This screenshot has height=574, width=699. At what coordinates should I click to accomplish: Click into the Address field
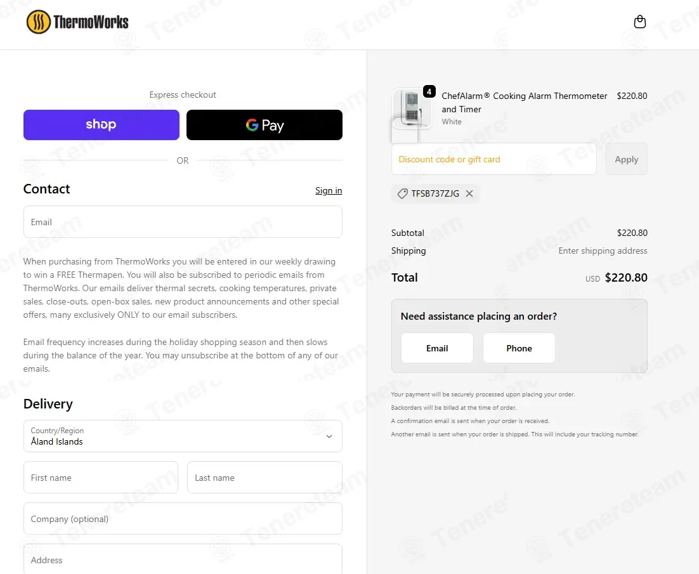click(x=183, y=559)
